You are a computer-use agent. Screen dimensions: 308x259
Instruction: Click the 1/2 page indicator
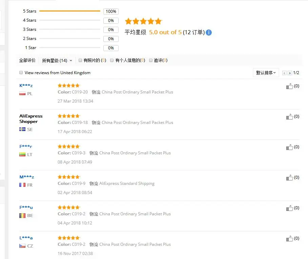296,73
